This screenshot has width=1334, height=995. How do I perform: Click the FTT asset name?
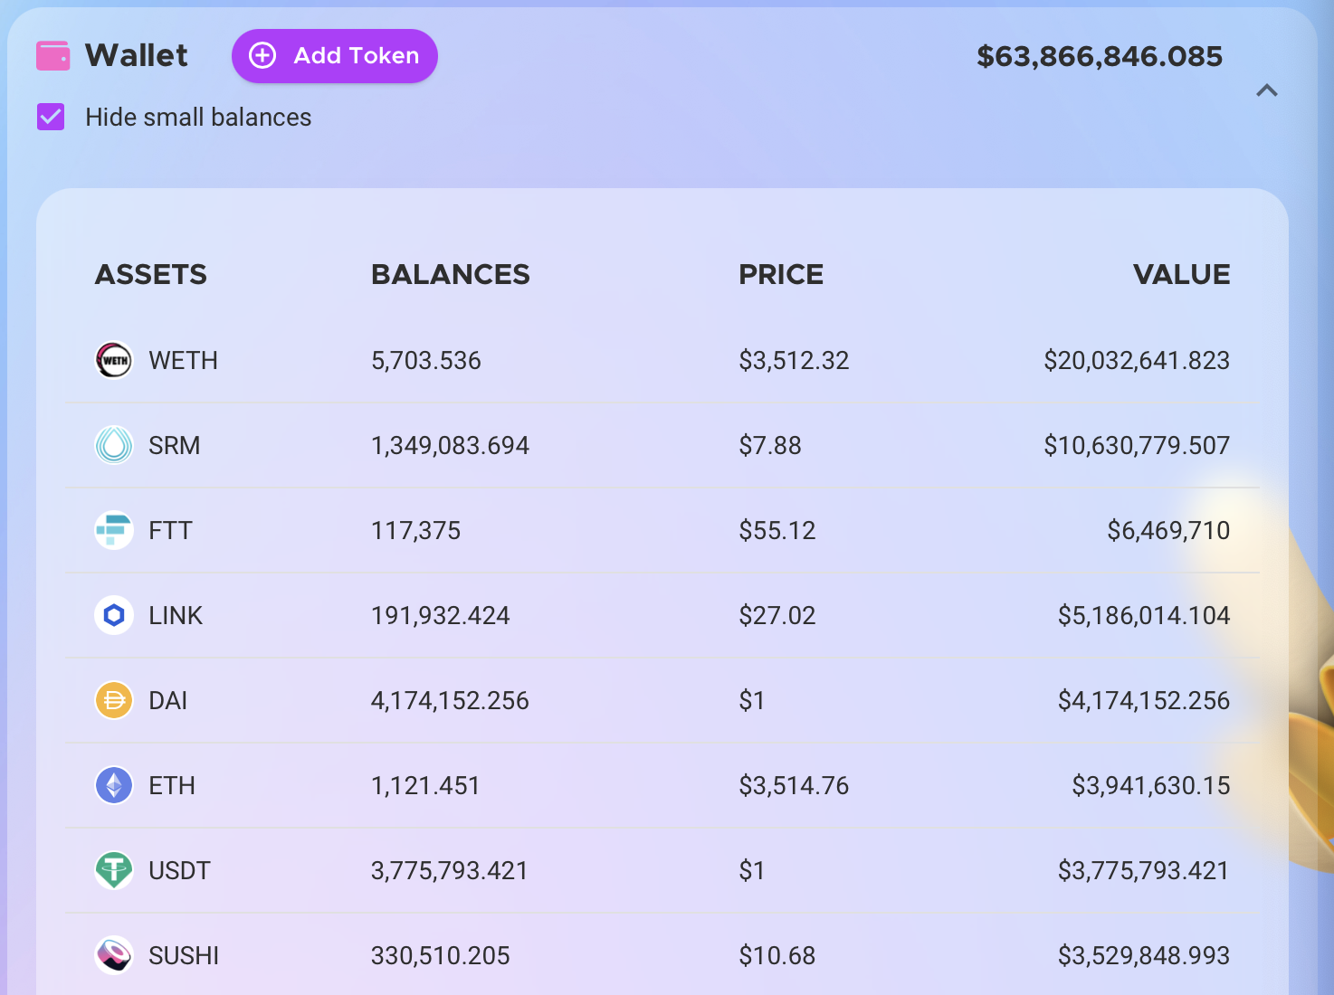coord(171,530)
